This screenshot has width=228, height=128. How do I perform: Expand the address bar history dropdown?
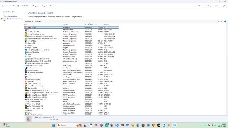(x=195, y=6)
